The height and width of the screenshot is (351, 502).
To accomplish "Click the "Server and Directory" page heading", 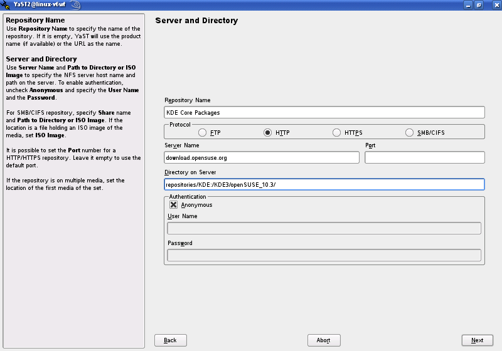I will point(196,21).
